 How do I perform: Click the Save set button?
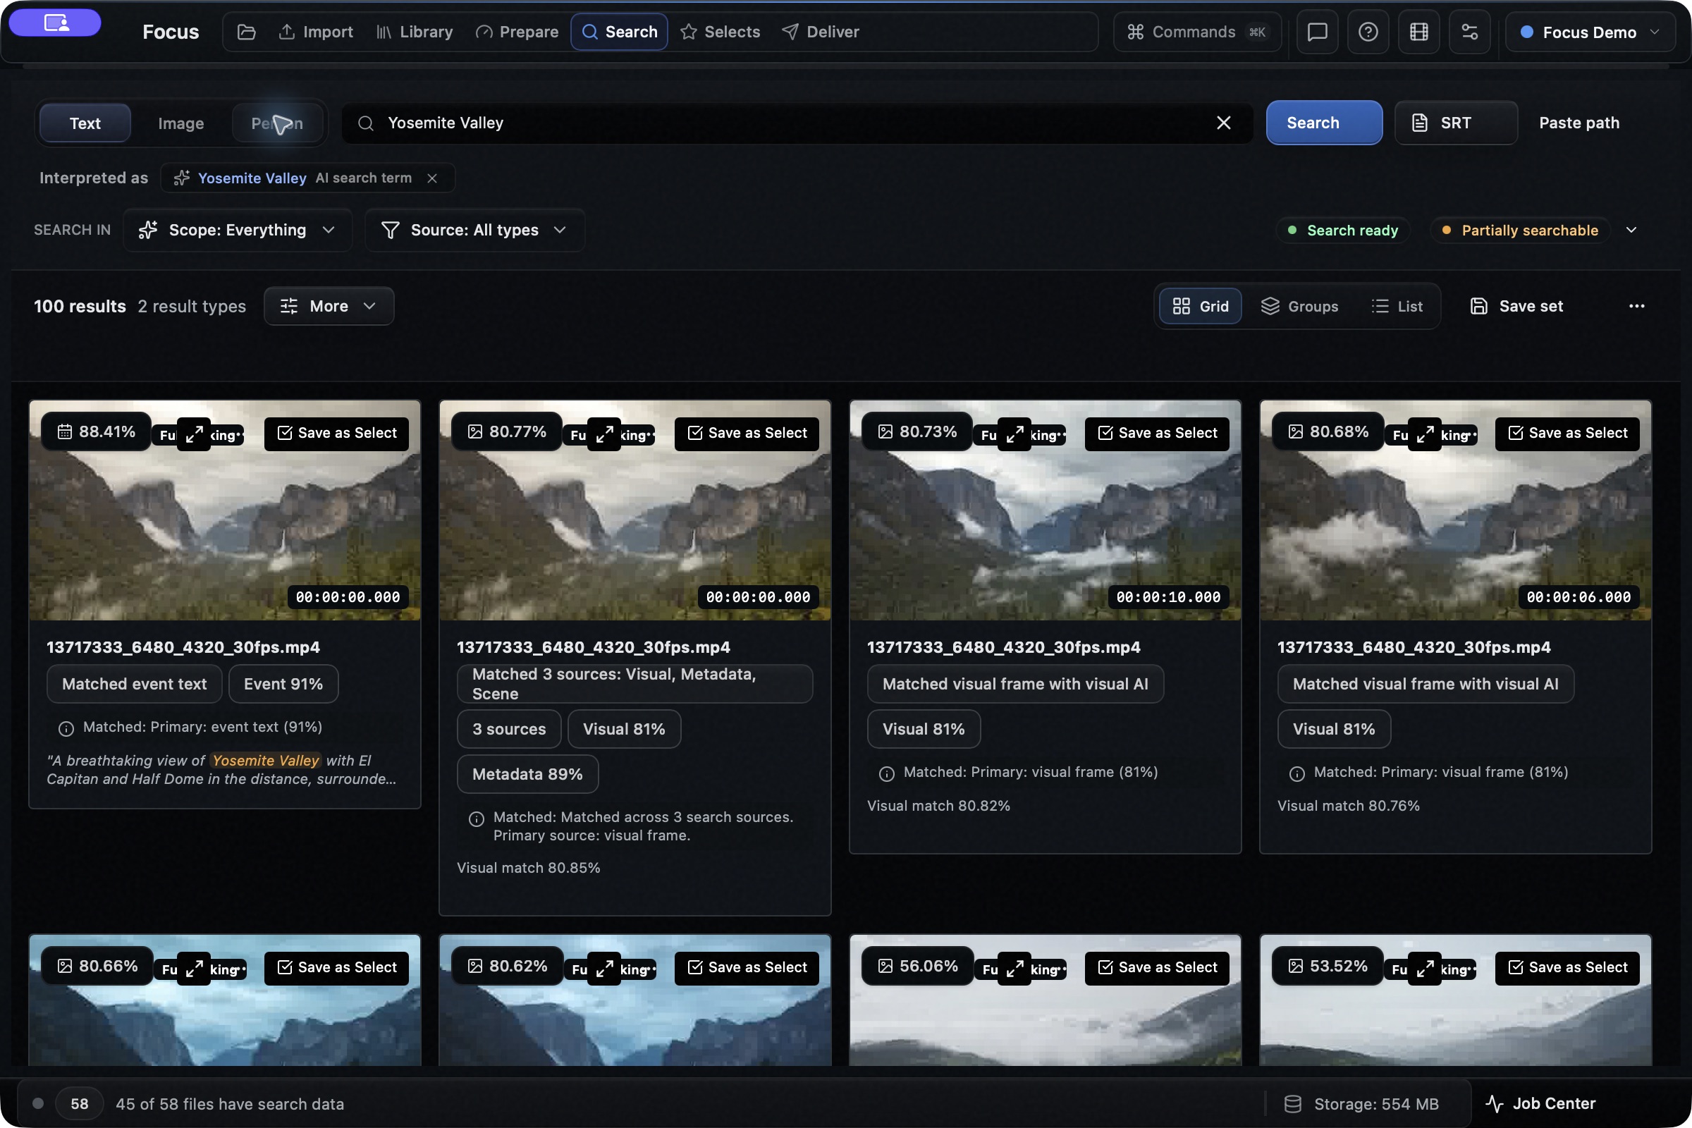pyautogui.click(x=1516, y=307)
